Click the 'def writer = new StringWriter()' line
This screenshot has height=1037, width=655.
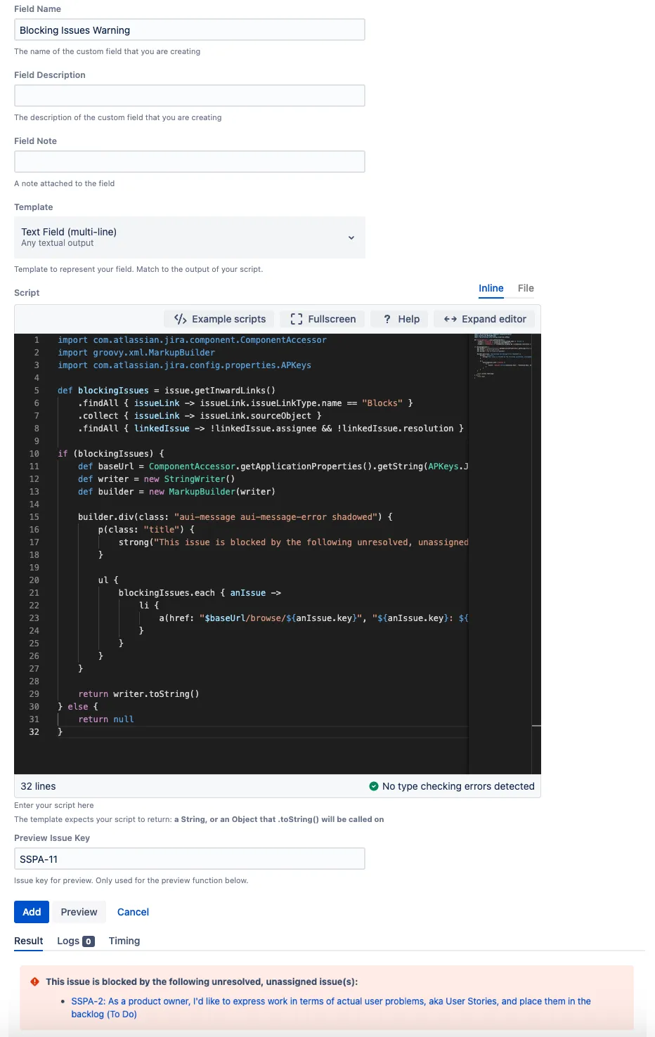[156, 479]
